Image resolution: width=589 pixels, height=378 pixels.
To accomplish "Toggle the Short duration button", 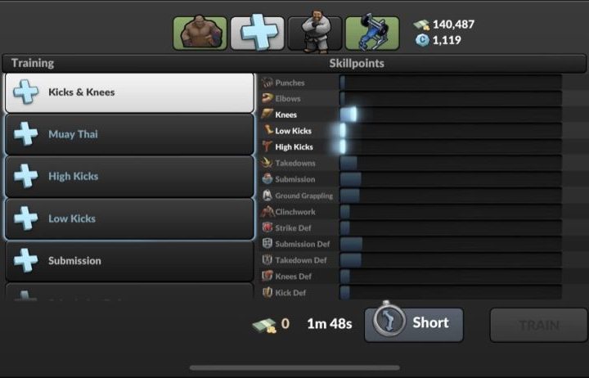I will [414, 325].
